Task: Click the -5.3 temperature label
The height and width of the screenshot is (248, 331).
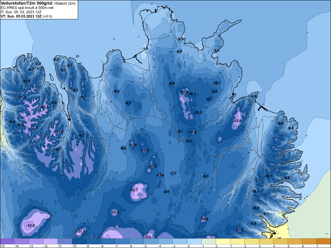Action: 180,39
